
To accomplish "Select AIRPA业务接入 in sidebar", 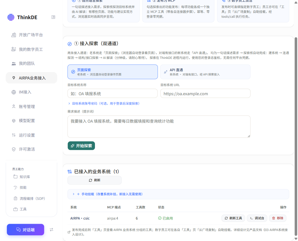I will (31, 78).
